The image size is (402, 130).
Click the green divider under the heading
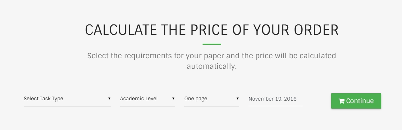pos(212,44)
